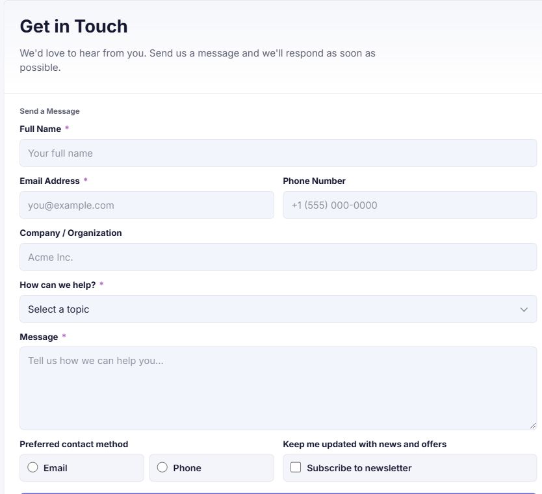Click the Keep me updated label

point(365,444)
